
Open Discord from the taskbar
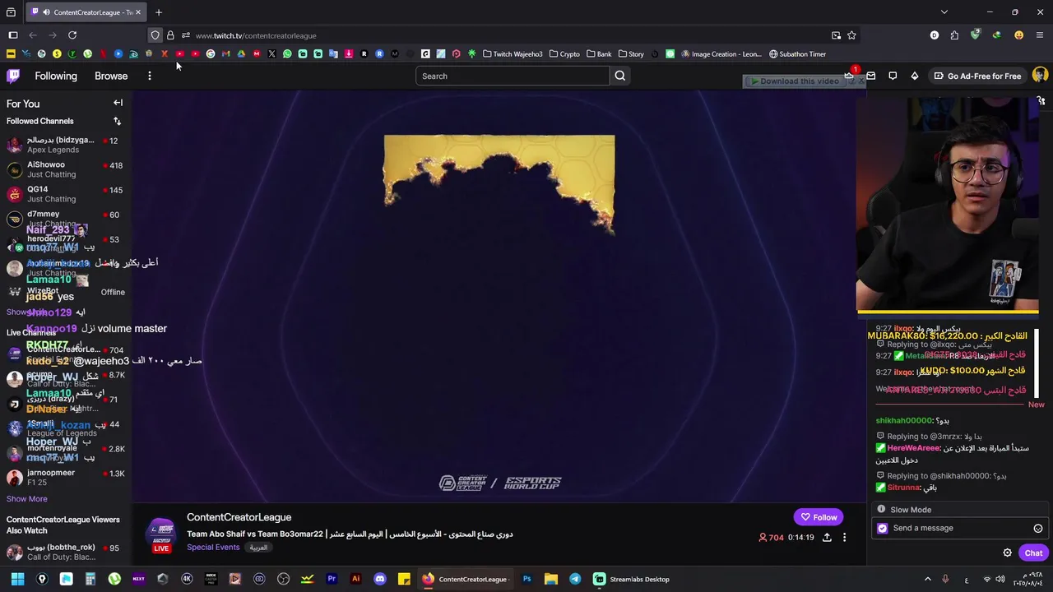379,579
